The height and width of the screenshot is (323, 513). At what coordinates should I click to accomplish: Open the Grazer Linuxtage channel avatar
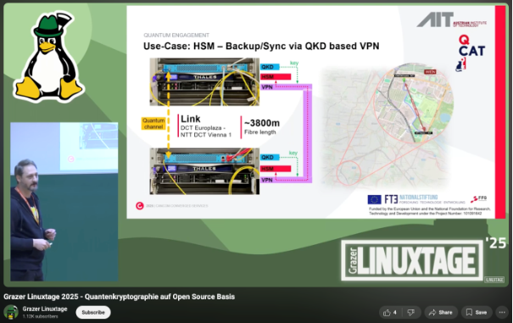coord(11,312)
